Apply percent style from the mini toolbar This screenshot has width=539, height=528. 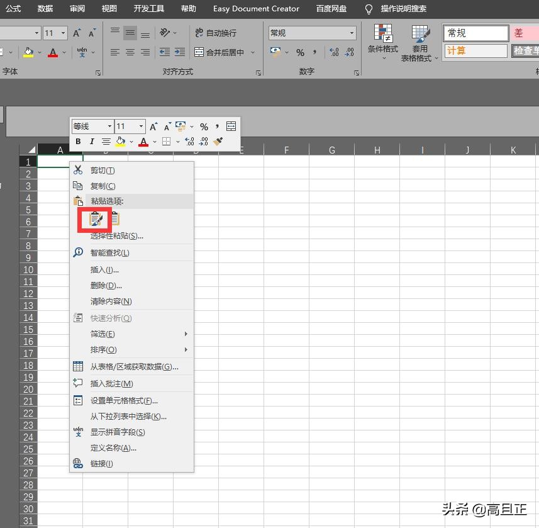point(204,126)
